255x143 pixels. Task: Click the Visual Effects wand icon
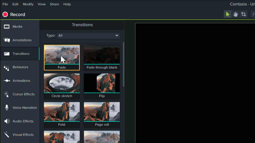[7, 135]
